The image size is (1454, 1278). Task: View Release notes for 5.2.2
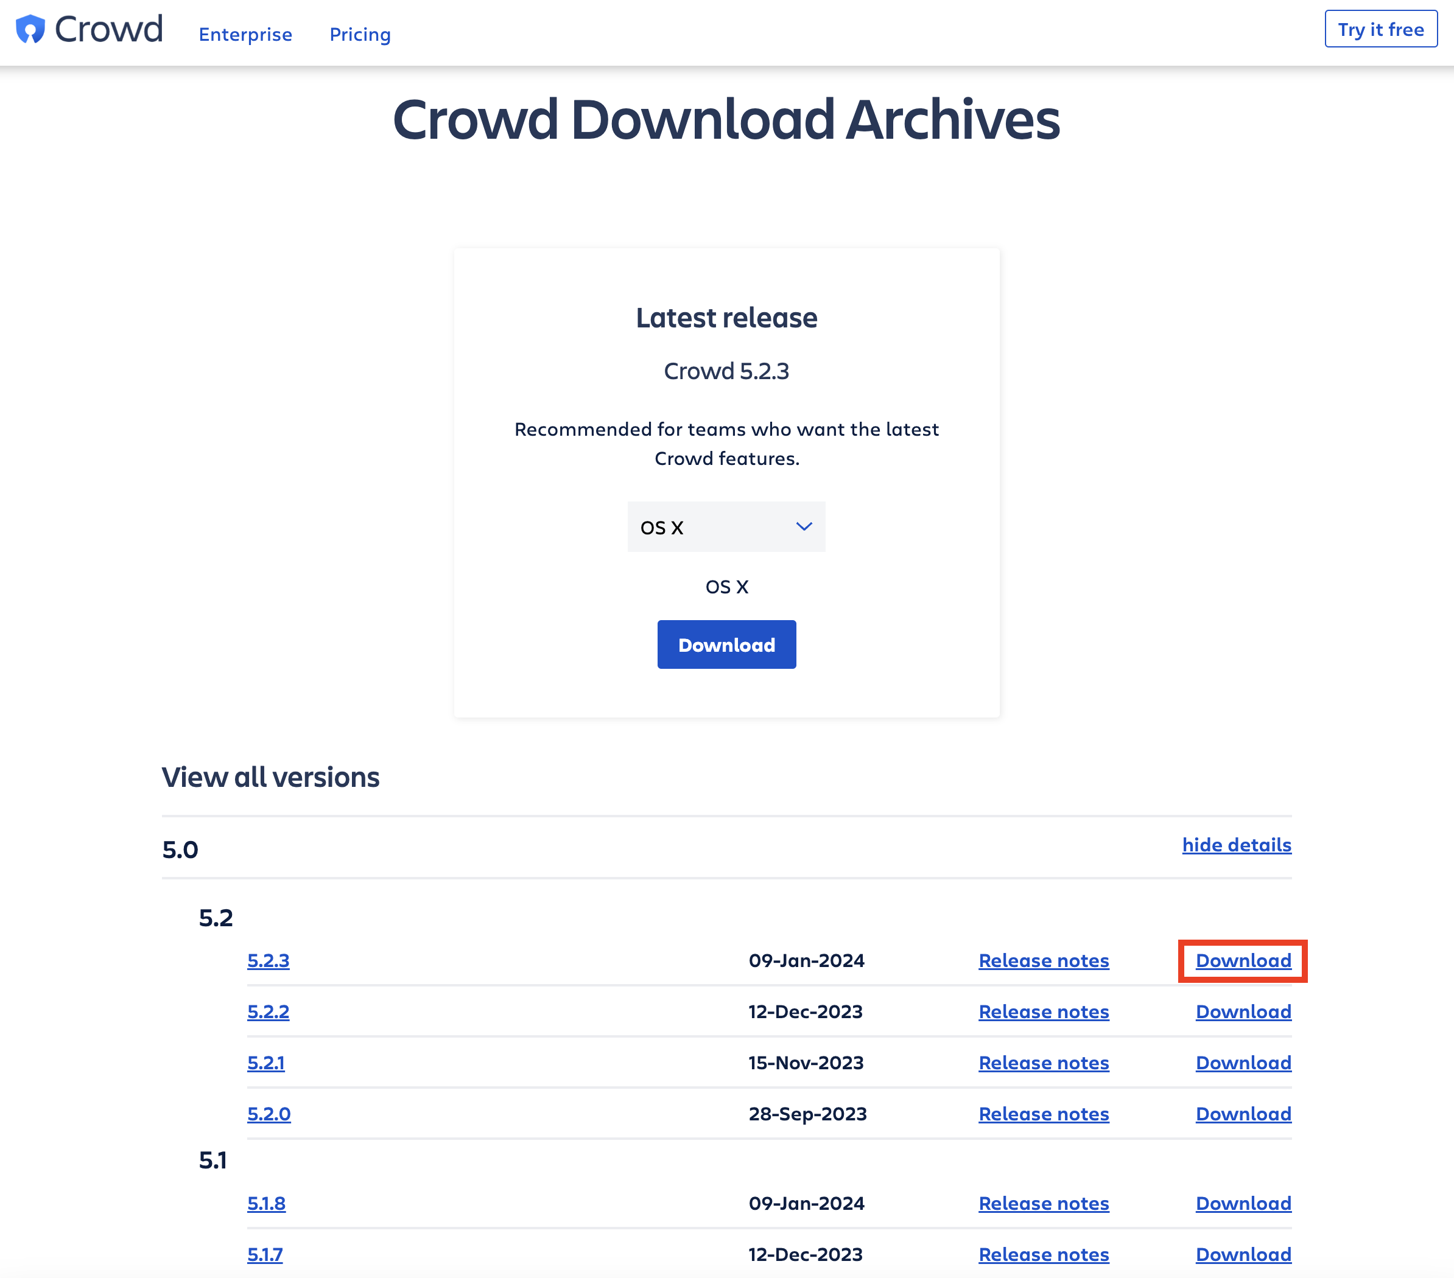(1044, 1012)
